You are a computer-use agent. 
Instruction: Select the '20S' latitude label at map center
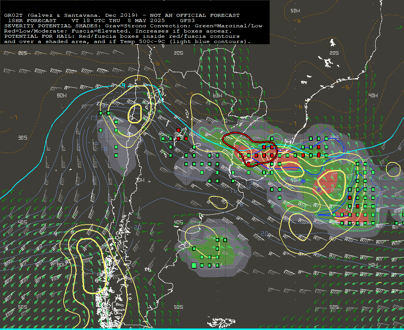[x=178, y=53]
